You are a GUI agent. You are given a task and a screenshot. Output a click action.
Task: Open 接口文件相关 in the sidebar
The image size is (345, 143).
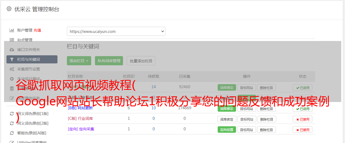coord(29,50)
